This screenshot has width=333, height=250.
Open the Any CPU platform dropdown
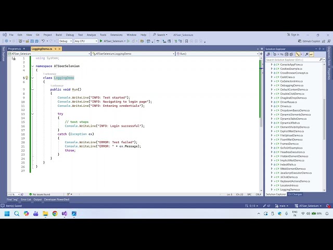(x=86, y=41)
